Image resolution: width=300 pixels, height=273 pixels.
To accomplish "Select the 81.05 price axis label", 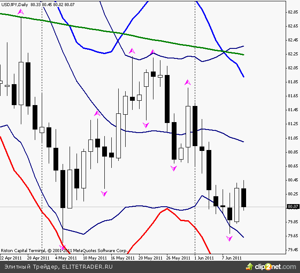I will (293, 138).
